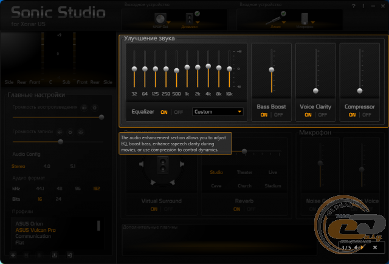Select the SPDIF Out output device icon
The image size is (389, 264).
click(160, 18)
